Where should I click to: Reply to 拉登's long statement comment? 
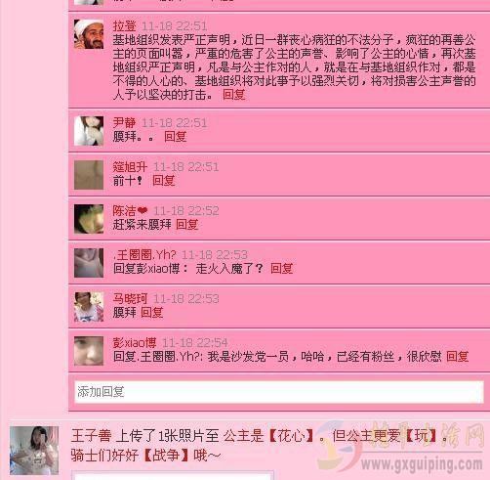(234, 95)
